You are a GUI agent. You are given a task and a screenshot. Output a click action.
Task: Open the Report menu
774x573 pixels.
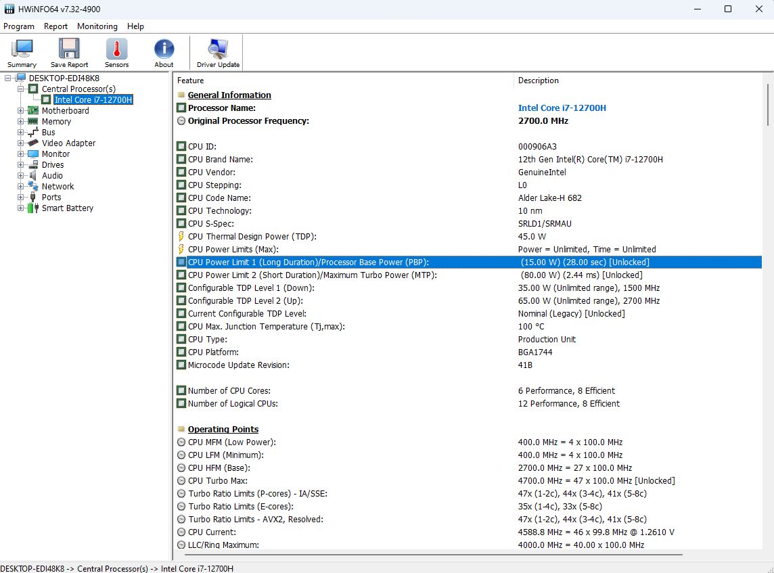click(x=55, y=26)
